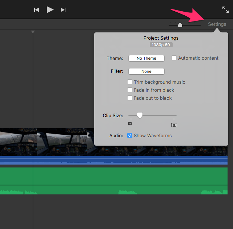233x229 pixels.
Task: Play the project video
Action: tap(50, 10)
